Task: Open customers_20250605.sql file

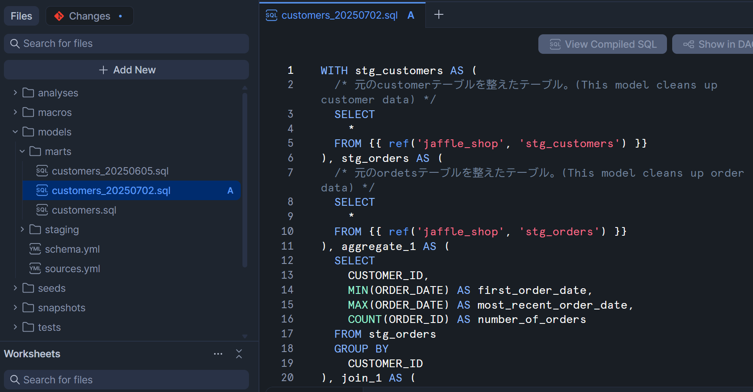Action: pyautogui.click(x=131, y=171)
